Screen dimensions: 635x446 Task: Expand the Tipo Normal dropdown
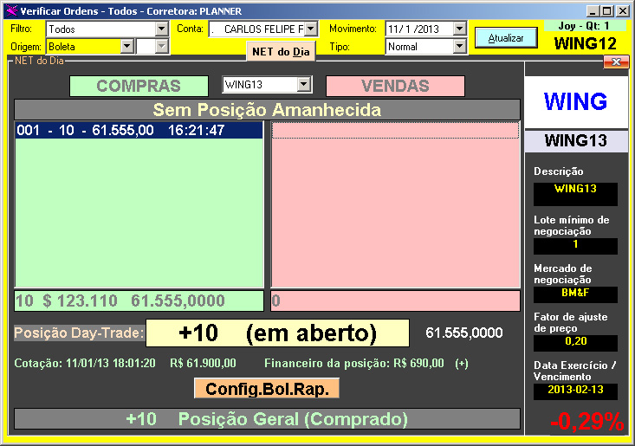click(x=459, y=46)
